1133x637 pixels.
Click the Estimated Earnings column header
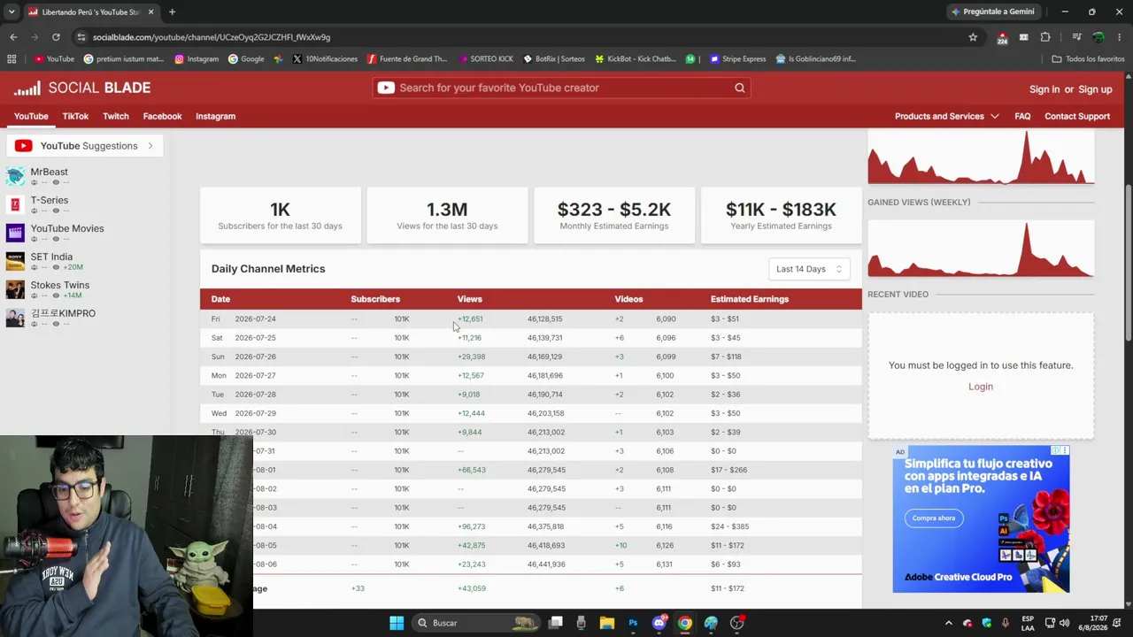click(x=749, y=299)
